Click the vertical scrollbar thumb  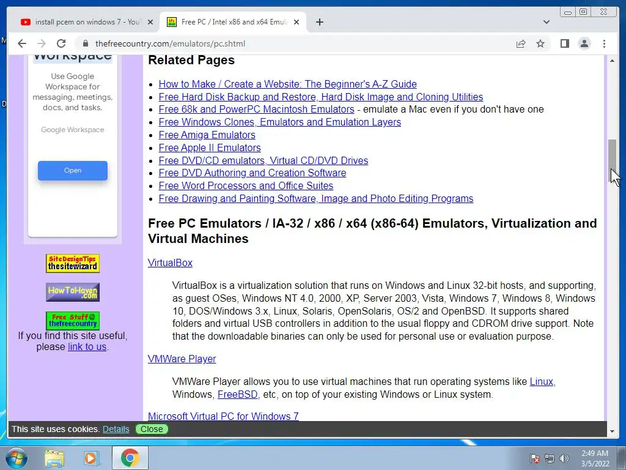(612, 161)
